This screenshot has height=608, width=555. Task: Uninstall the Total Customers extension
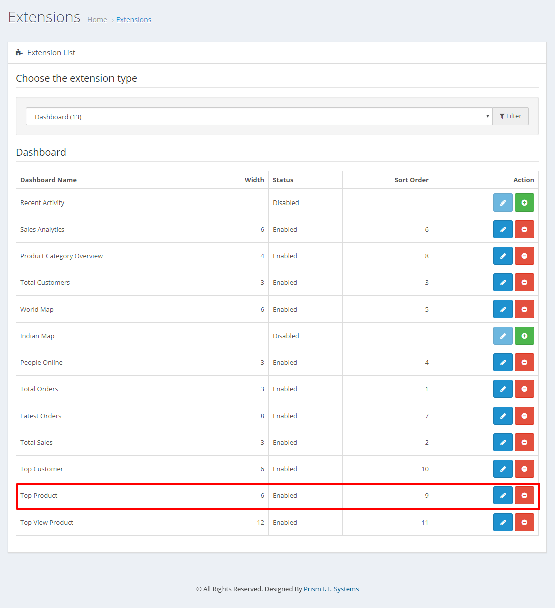(x=524, y=282)
